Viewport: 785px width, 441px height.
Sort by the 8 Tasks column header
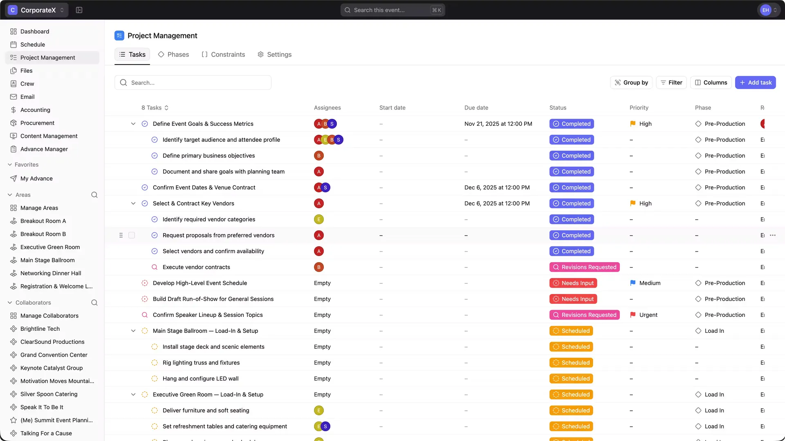pyautogui.click(x=155, y=108)
